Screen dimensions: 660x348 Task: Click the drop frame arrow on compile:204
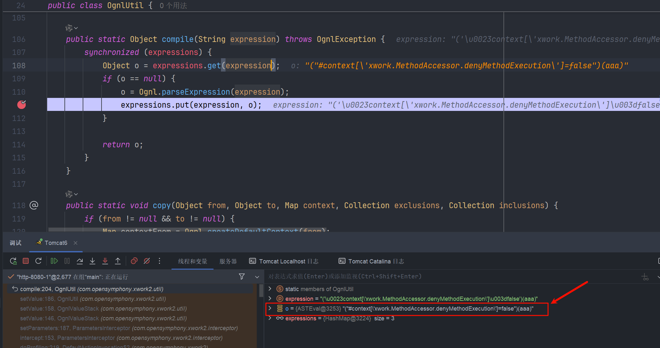pos(15,289)
